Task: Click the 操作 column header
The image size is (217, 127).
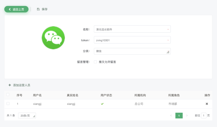Action: coord(207,95)
